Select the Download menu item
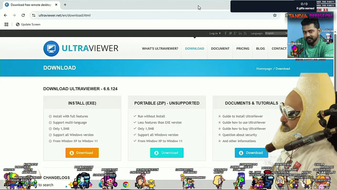The height and width of the screenshot is (190, 337). pos(195,49)
